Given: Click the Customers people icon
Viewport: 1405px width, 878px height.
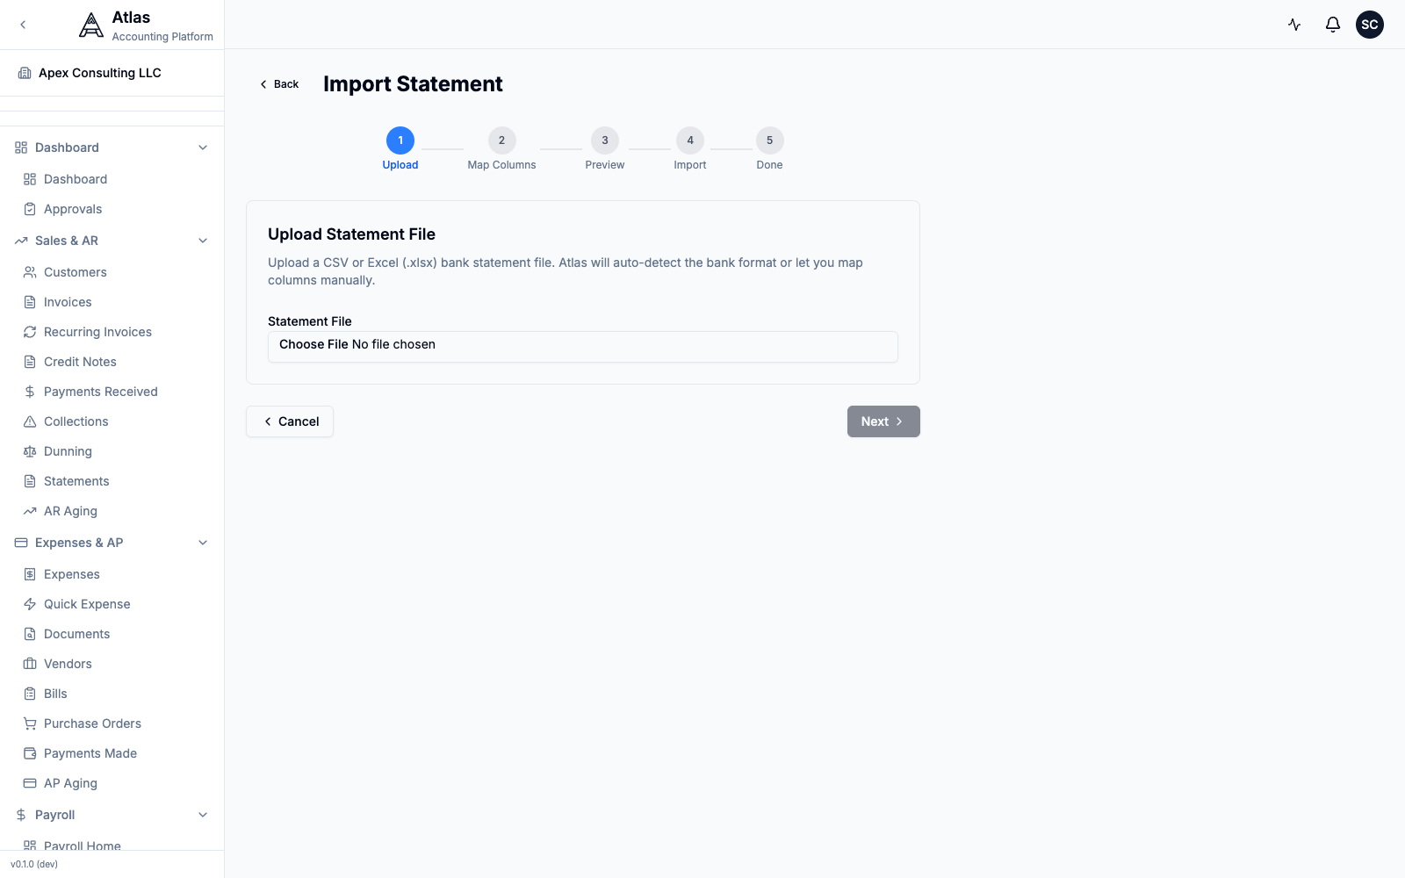Looking at the screenshot, I should tap(30, 272).
